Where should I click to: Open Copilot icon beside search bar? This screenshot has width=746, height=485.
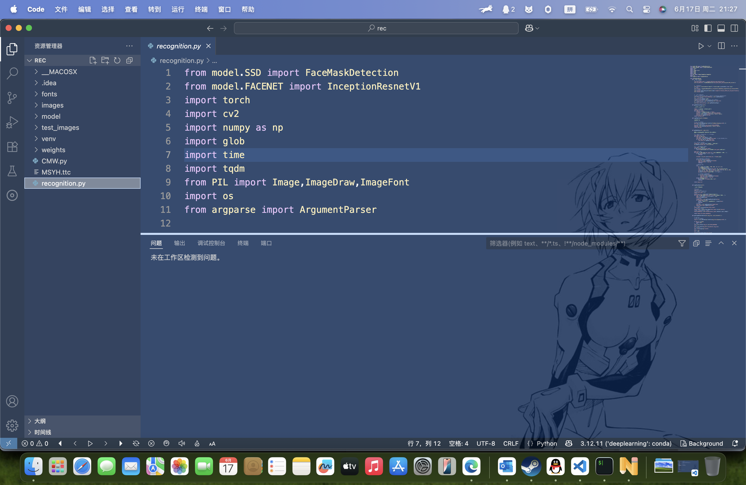(x=529, y=28)
